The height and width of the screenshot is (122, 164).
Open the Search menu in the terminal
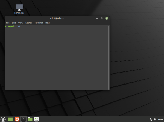click(29, 23)
